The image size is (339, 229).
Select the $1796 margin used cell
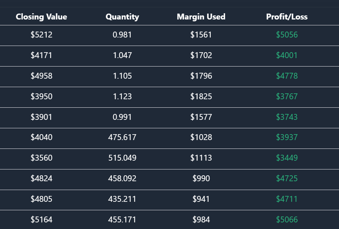click(x=201, y=76)
